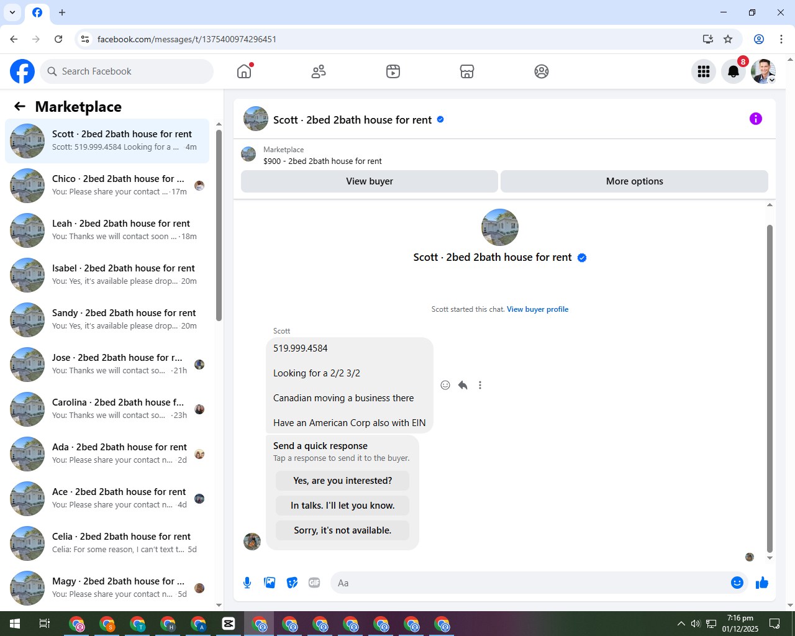Image resolution: width=795 pixels, height=636 pixels.
Task: Reply to Scott's message arrow icon
Action: point(463,385)
